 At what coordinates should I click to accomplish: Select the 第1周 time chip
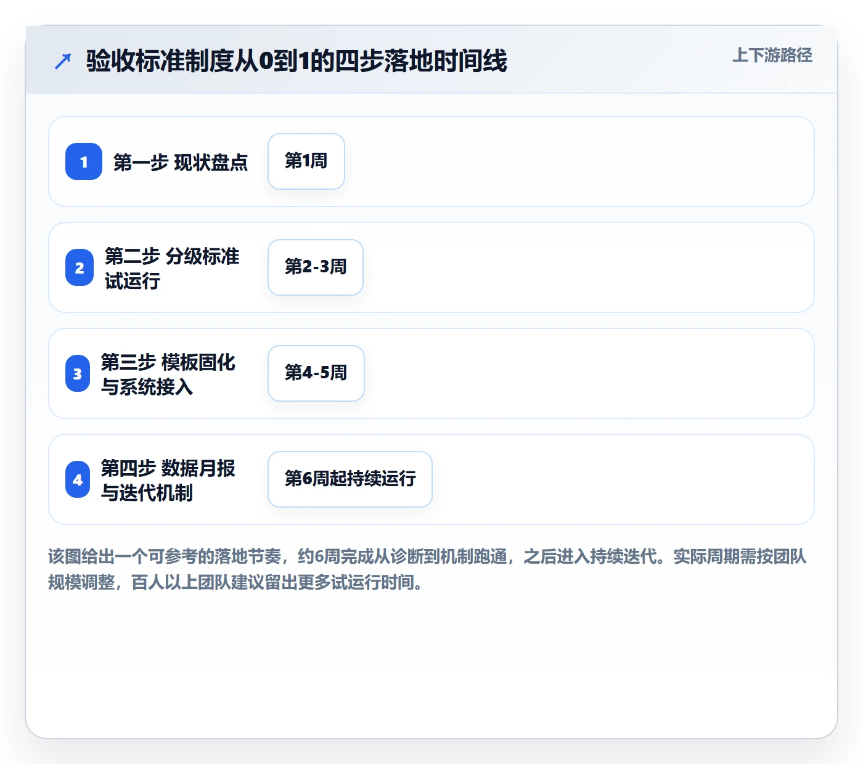coord(306,161)
